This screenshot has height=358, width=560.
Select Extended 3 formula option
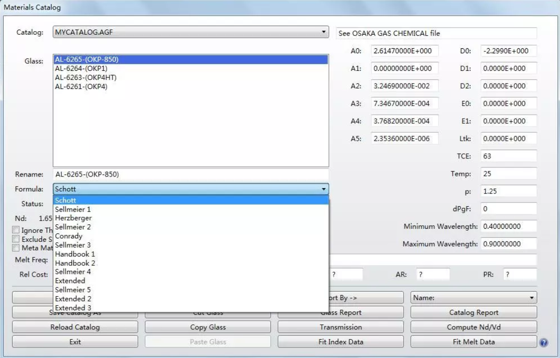click(x=73, y=308)
